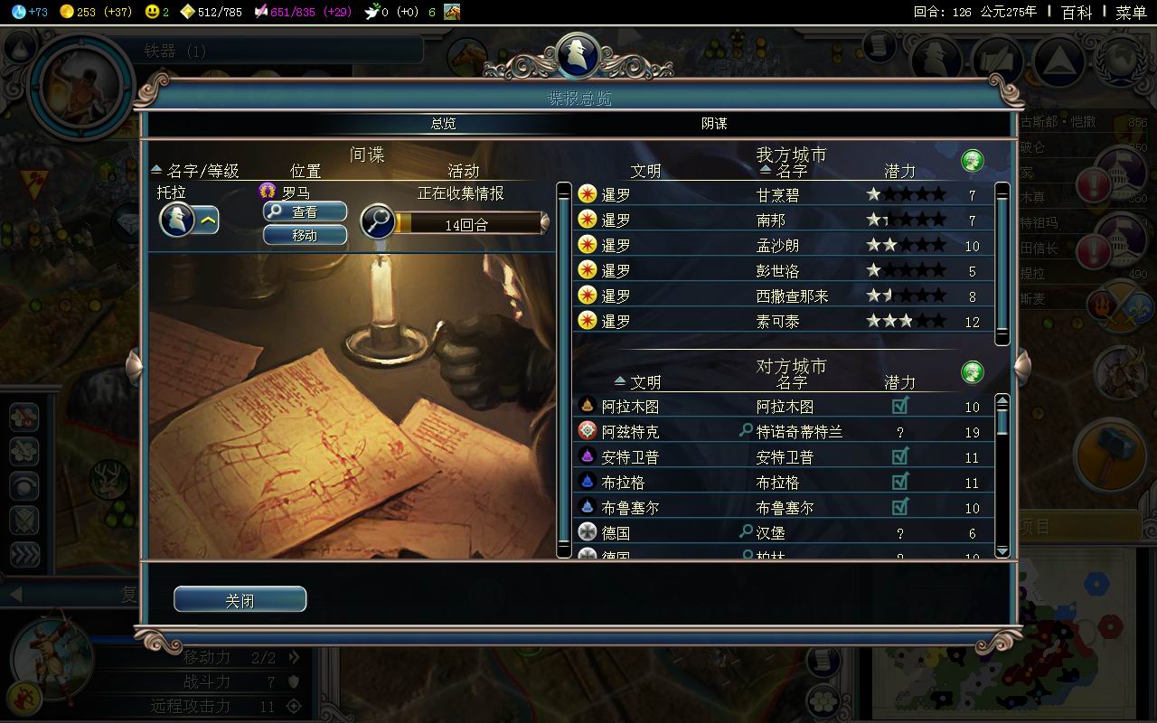Open 百科 from the top bar
The width and height of the screenshot is (1157, 723).
1077,12
